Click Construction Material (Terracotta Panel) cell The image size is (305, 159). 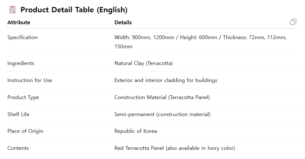pos(162,97)
